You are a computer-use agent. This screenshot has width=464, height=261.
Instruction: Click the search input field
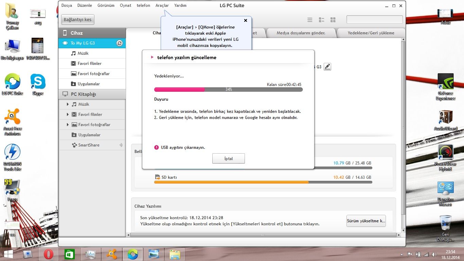tap(375, 20)
